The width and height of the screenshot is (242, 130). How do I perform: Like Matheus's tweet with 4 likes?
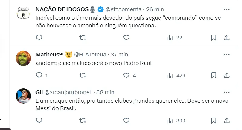click(126, 75)
